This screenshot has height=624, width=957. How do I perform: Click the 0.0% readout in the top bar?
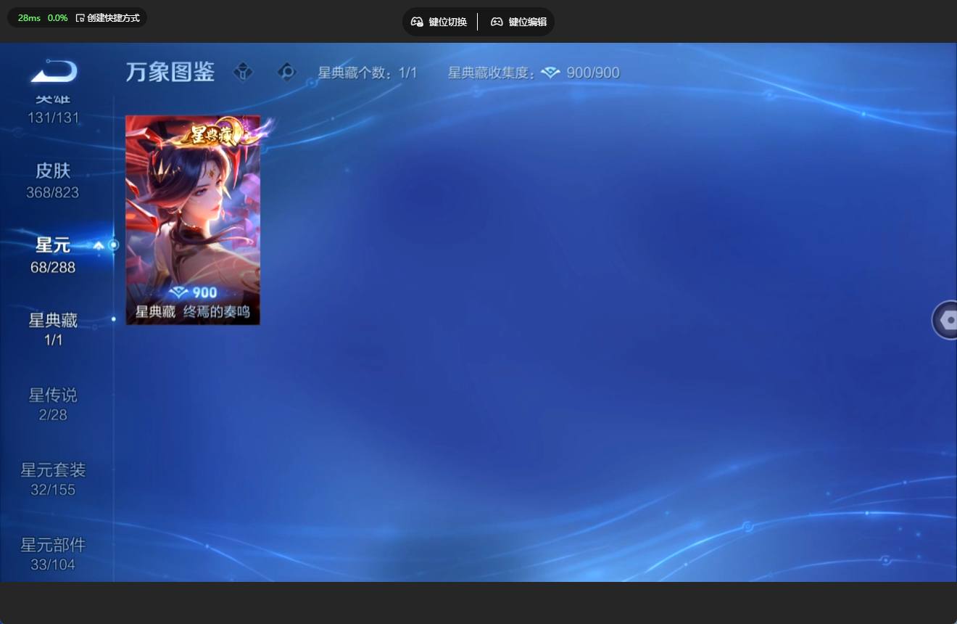click(x=58, y=17)
